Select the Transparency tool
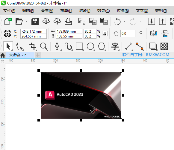Viewport: 174px width, 150px height. tap(164, 46)
